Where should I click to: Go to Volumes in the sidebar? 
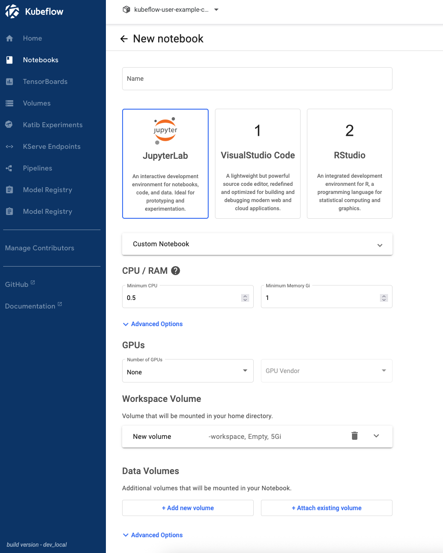coord(37,103)
